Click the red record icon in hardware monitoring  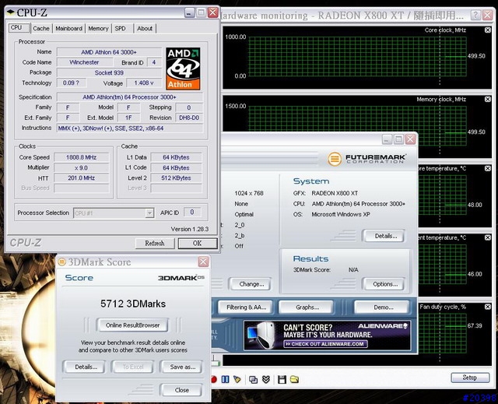coord(214,379)
